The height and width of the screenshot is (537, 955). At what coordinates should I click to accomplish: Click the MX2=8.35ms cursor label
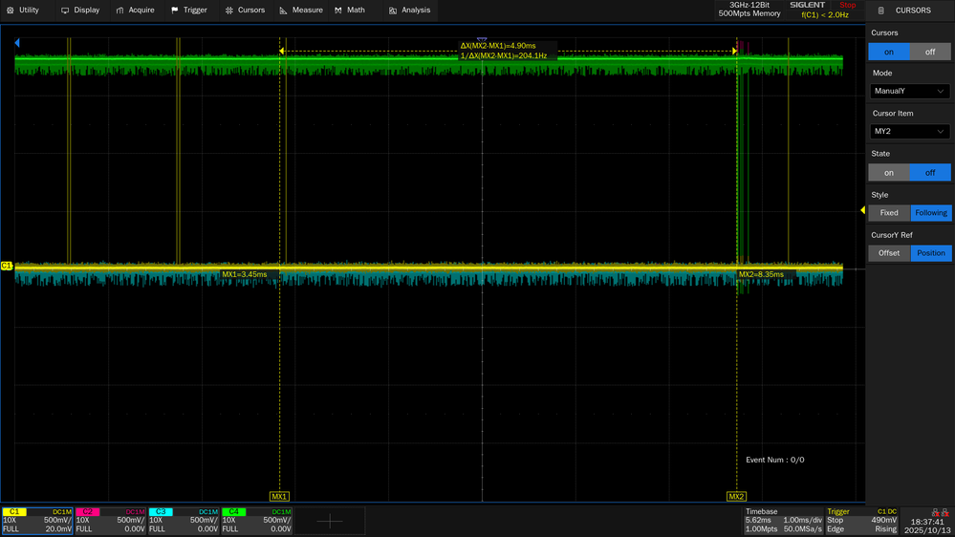click(x=761, y=274)
